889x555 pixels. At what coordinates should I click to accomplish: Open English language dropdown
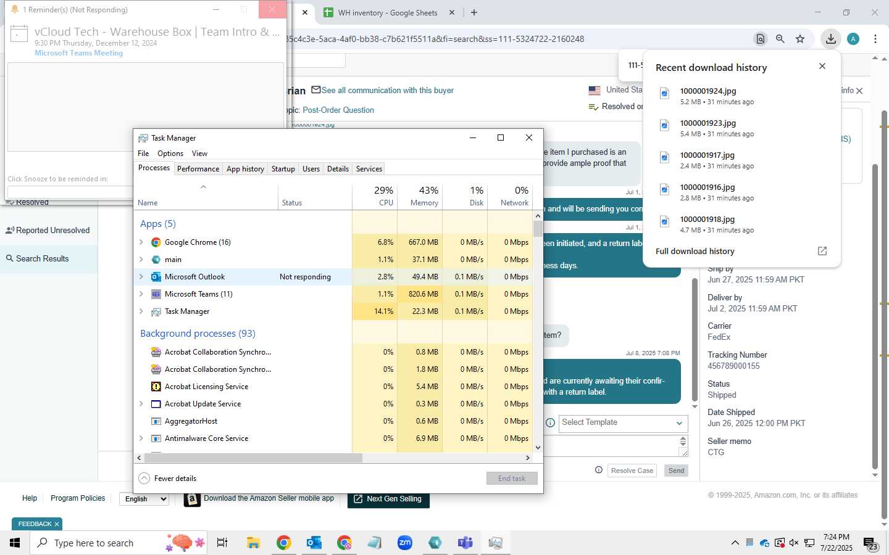(144, 499)
